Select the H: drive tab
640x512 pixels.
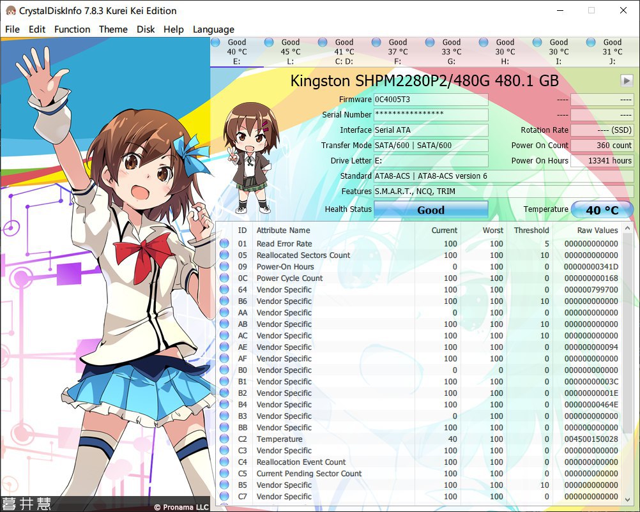point(505,52)
